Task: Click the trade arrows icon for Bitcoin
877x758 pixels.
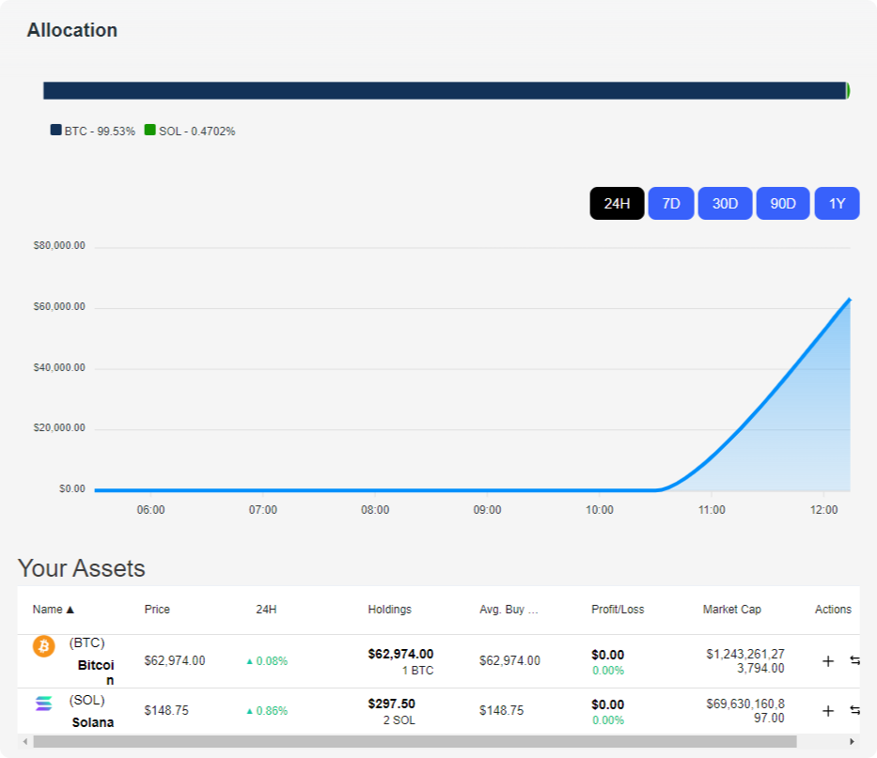Action: (856, 660)
